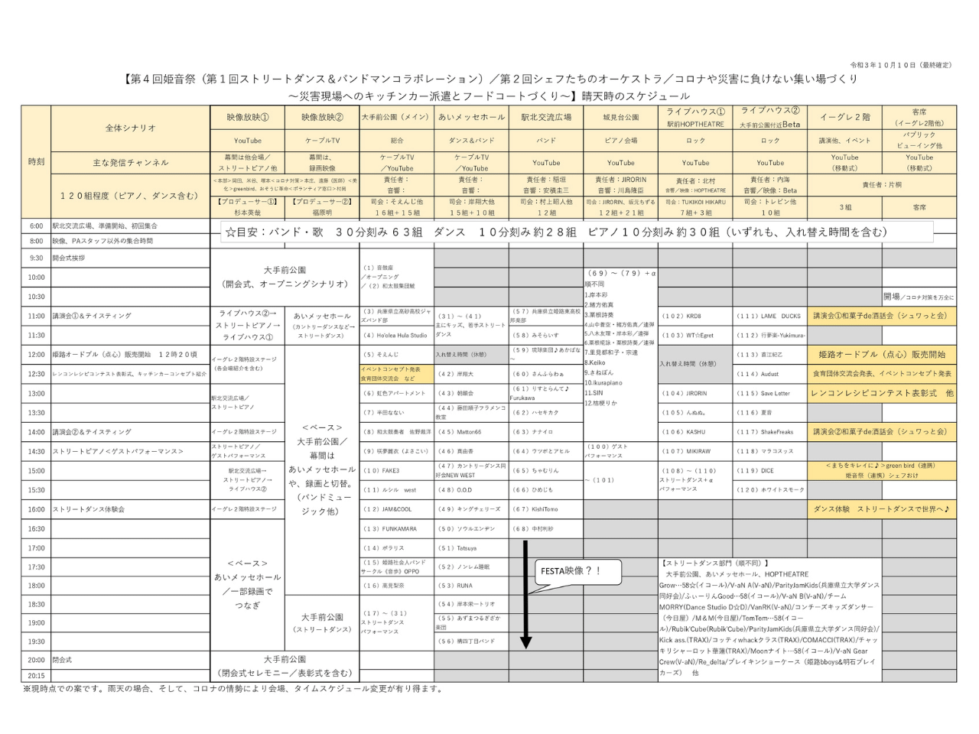Click the '（６）虹色アパートメント' entry
The image size is (979, 734).
(x=395, y=394)
